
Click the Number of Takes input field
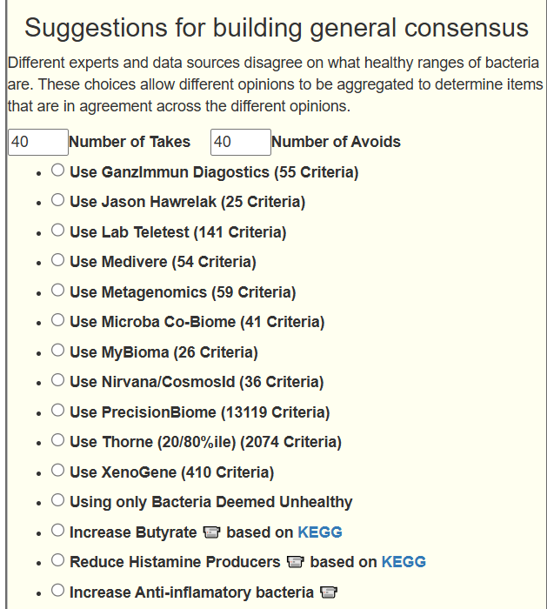tap(38, 142)
